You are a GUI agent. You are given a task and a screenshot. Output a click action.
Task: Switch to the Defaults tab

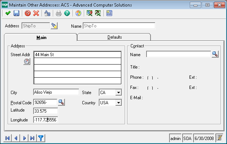coord(114,37)
